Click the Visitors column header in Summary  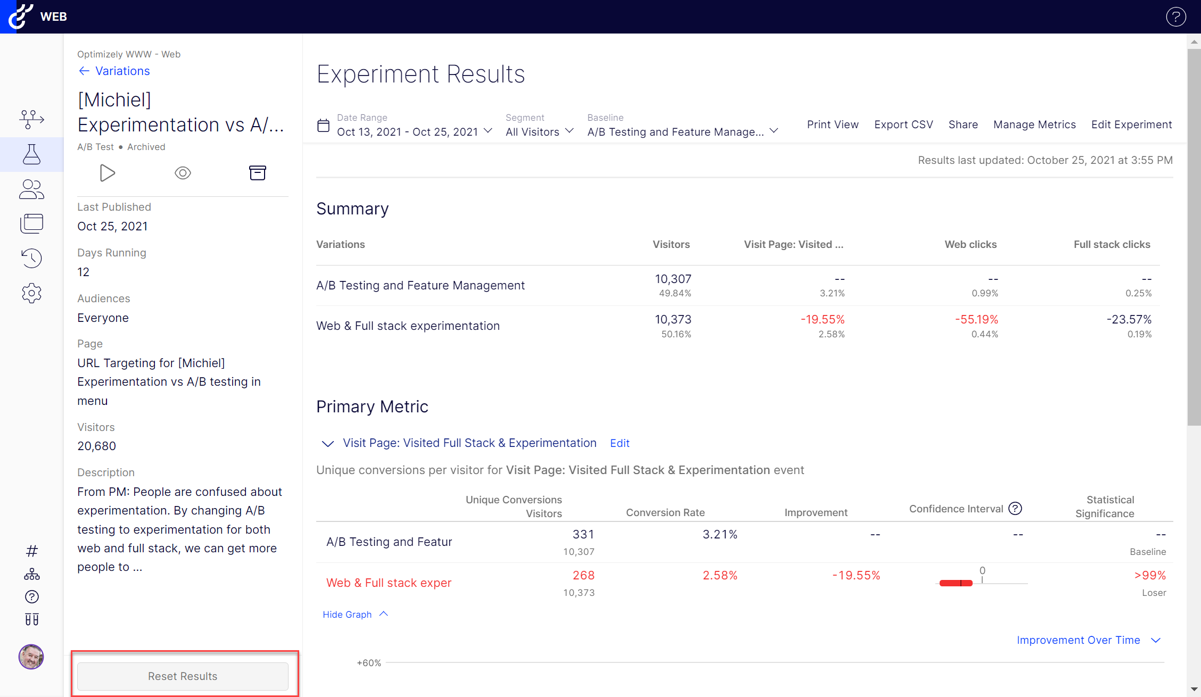[671, 244]
